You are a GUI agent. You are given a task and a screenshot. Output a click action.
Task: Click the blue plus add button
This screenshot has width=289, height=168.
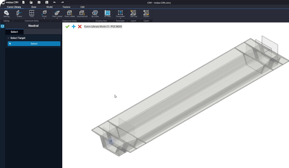click(x=74, y=27)
